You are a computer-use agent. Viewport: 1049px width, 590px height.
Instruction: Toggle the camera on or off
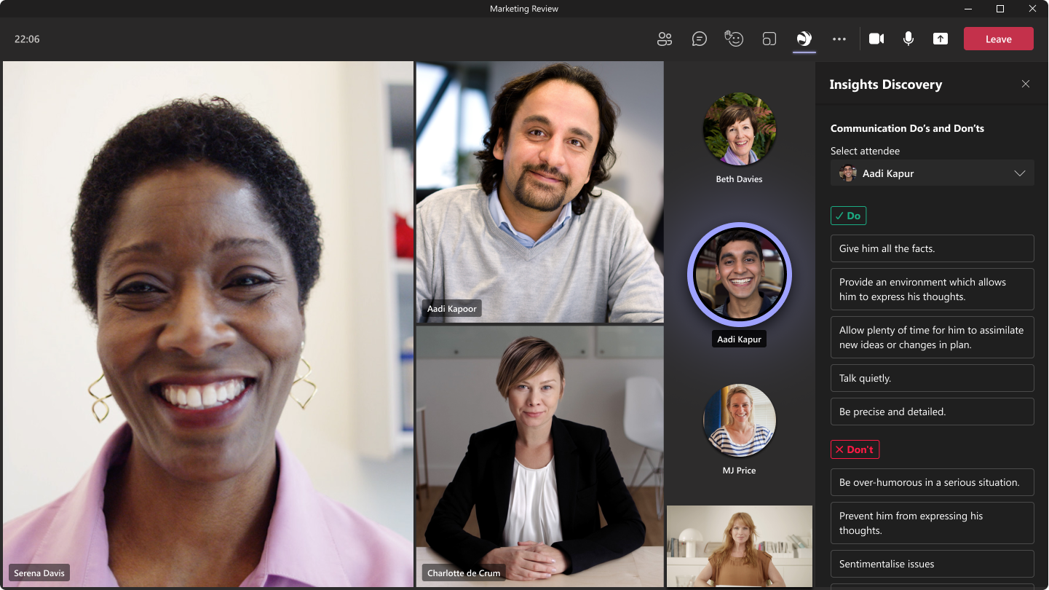(x=876, y=39)
